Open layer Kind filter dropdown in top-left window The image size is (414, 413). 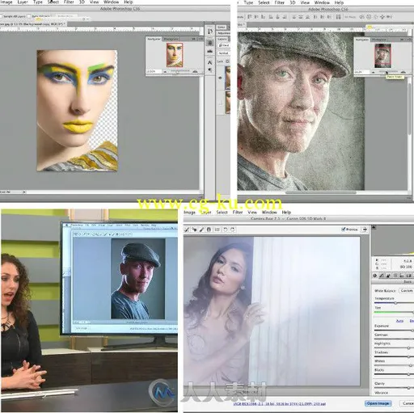(x=224, y=45)
